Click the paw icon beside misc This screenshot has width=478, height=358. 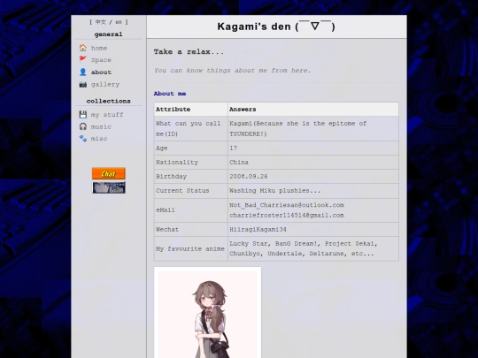[83, 139]
